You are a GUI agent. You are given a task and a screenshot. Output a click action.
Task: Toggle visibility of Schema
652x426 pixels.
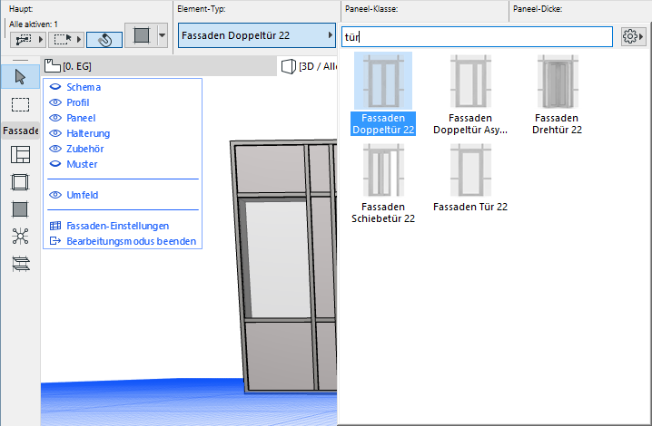[x=54, y=87]
